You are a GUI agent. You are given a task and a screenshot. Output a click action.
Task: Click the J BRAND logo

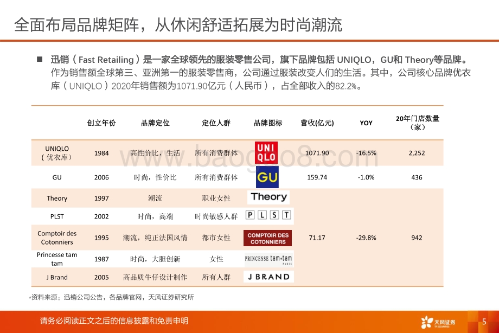pos(268,277)
